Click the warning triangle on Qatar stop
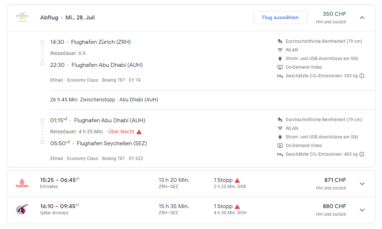Screen dimensions: 382x229 [237, 207]
